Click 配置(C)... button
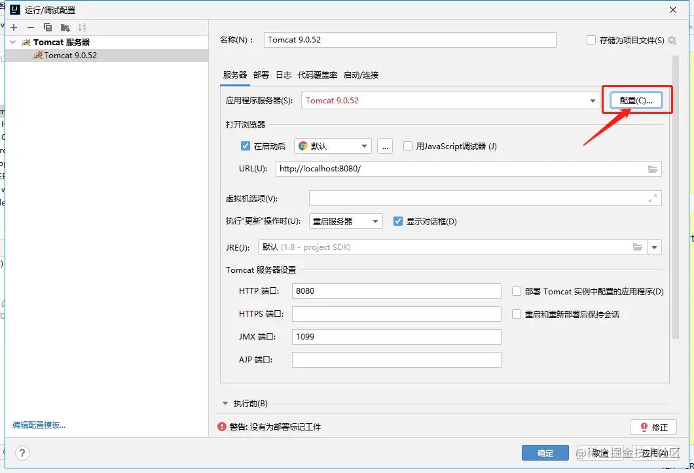The width and height of the screenshot is (694, 473). point(636,101)
